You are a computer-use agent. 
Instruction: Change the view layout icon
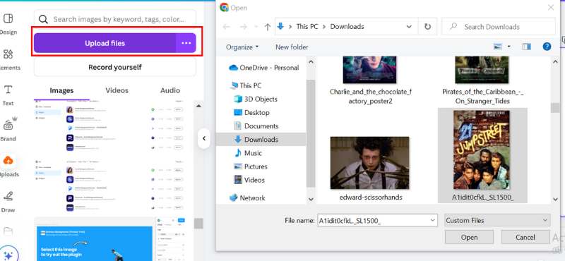point(499,47)
